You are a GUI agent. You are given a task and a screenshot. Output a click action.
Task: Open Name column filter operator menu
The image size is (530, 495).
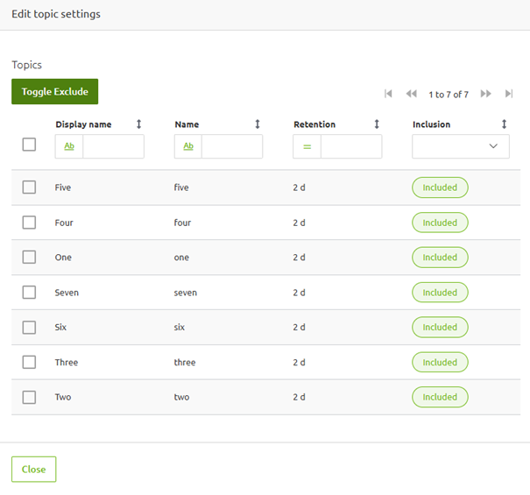point(188,146)
